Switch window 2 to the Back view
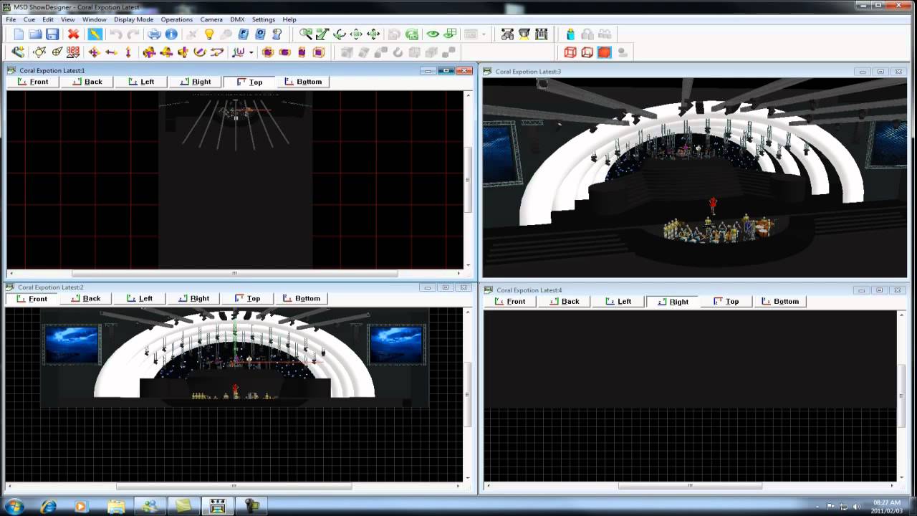 click(85, 298)
